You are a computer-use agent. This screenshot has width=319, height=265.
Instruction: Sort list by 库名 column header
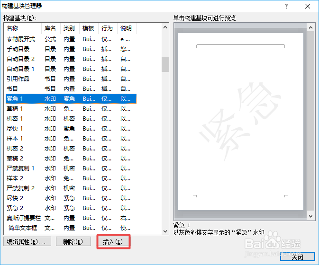51,28
